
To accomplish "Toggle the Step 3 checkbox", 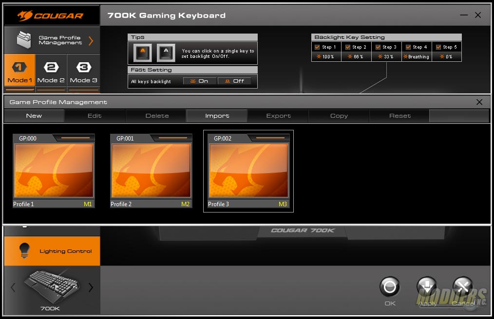I will point(378,47).
